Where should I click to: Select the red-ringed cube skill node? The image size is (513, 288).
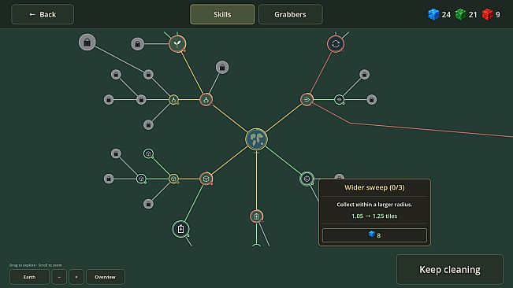click(x=206, y=179)
